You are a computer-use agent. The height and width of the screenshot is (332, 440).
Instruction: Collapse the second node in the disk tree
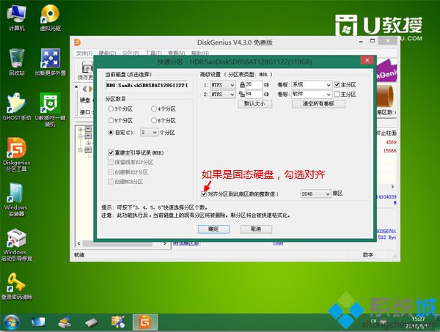81,136
